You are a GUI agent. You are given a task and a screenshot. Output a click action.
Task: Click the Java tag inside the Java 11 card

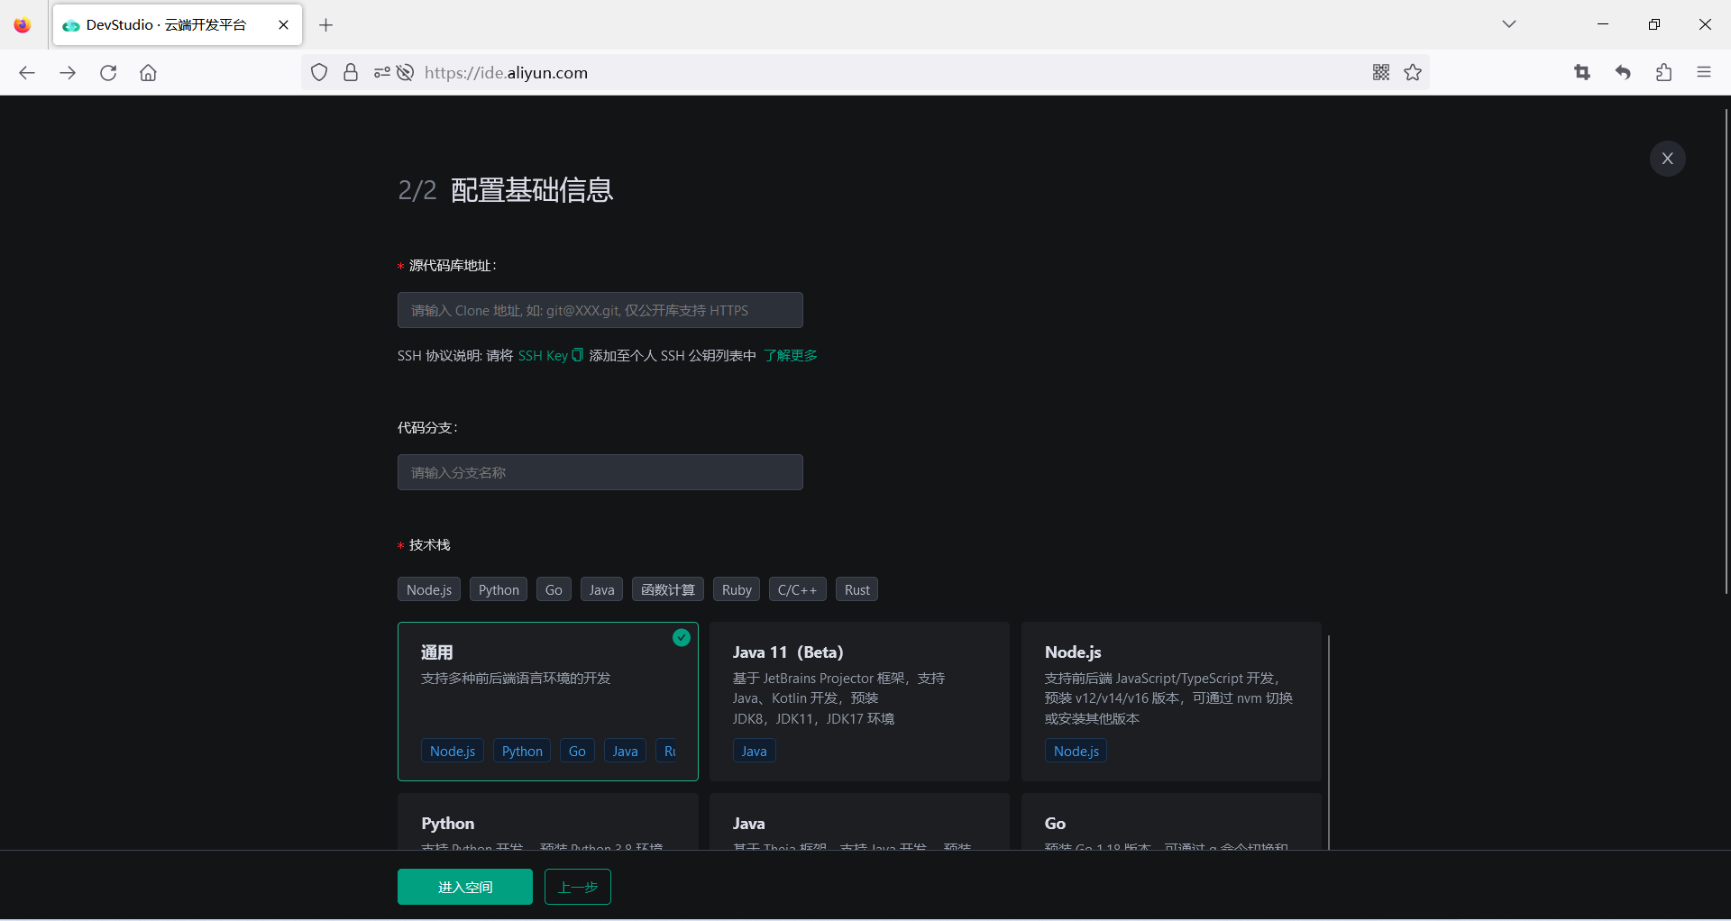pos(754,751)
